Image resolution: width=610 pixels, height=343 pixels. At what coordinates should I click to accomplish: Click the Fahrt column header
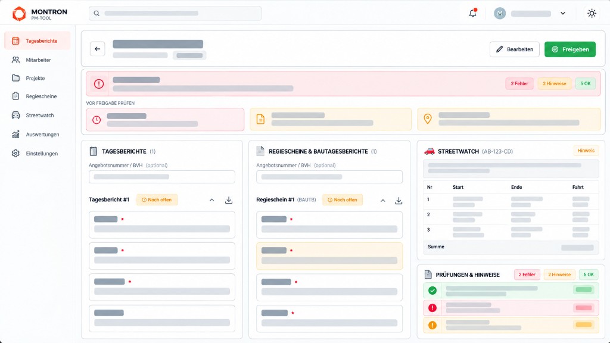pyautogui.click(x=578, y=187)
